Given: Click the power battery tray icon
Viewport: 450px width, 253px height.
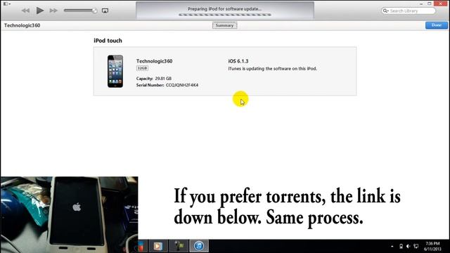Looking at the screenshot, I should point(401,247).
